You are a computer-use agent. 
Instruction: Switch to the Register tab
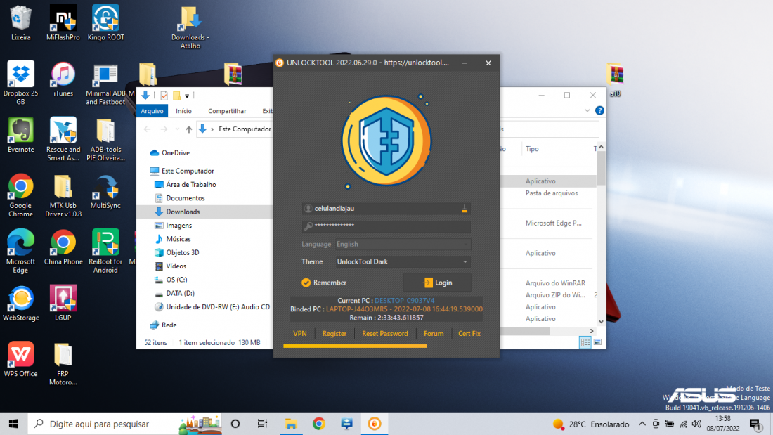[334, 333]
